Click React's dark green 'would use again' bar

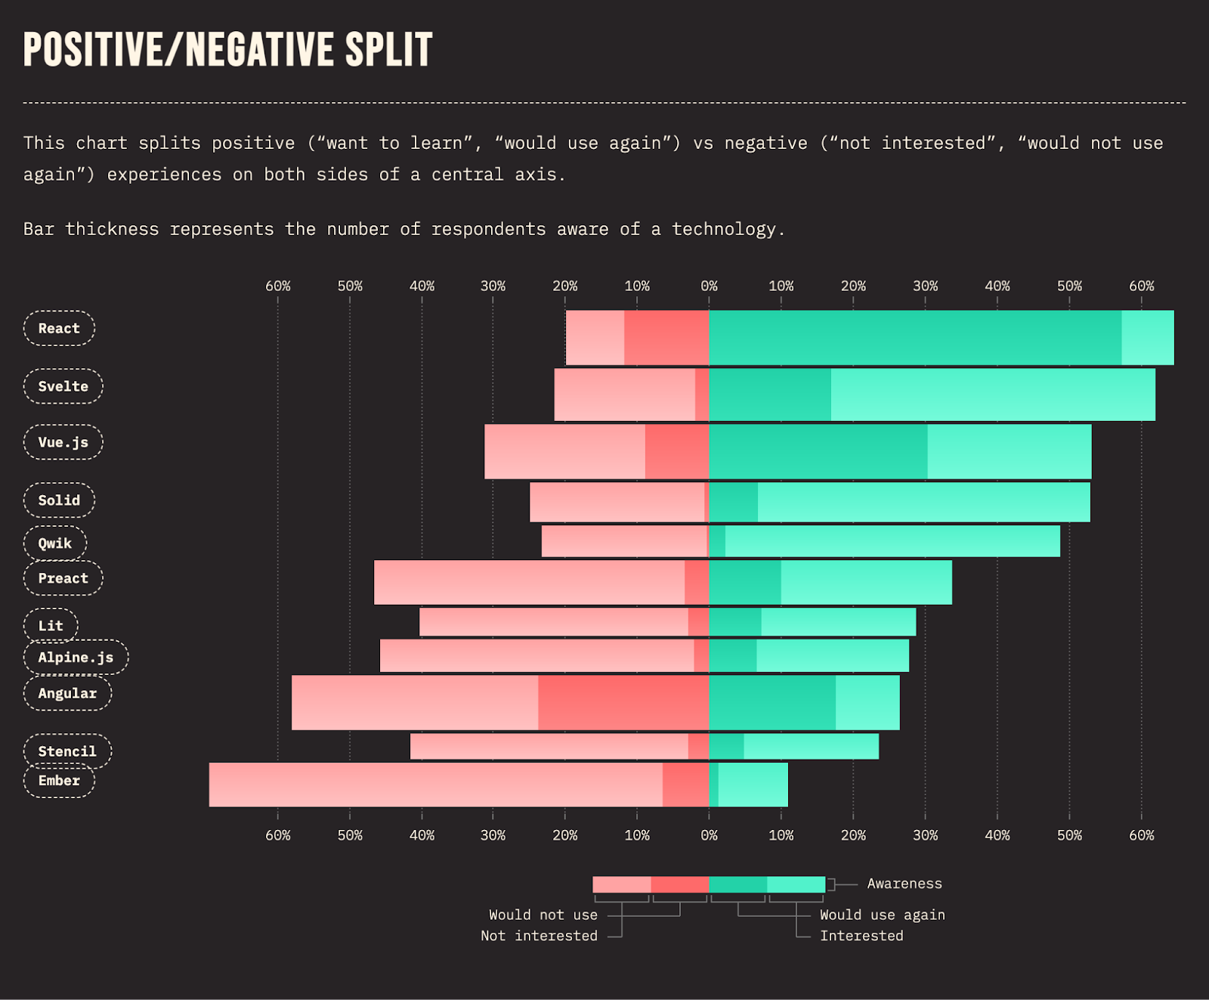pos(914,338)
